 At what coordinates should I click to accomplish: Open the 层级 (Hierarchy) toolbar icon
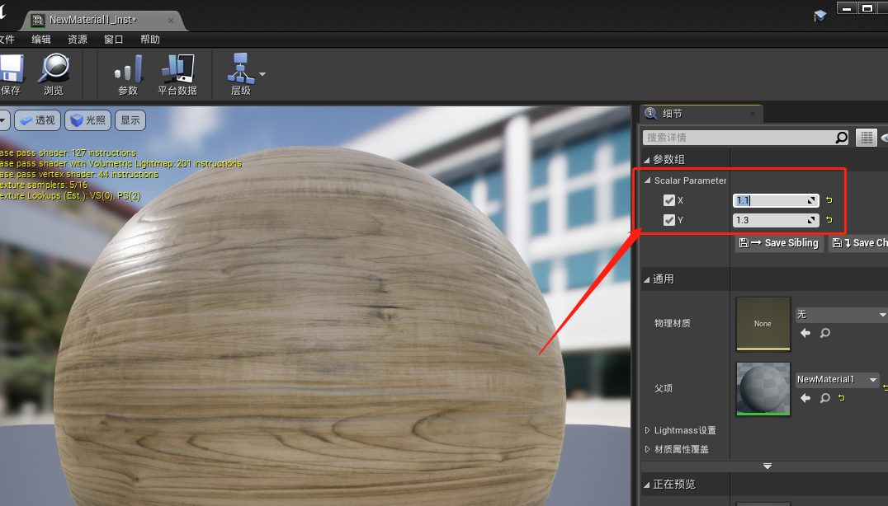[x=239, y=73]
